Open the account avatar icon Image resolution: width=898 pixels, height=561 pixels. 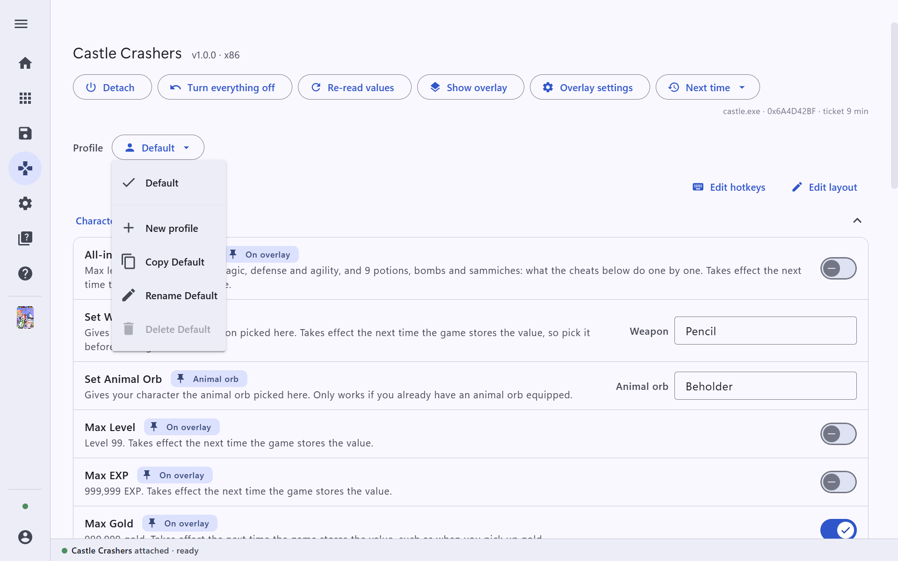pos(25,537)
